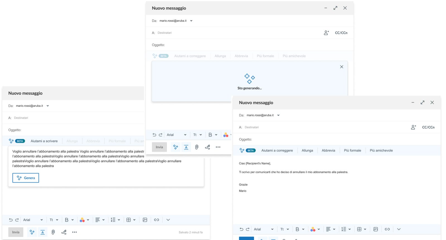Expand toolbar chevron in left window
Screen dimensions: 446x240
(x=168, y=220)
